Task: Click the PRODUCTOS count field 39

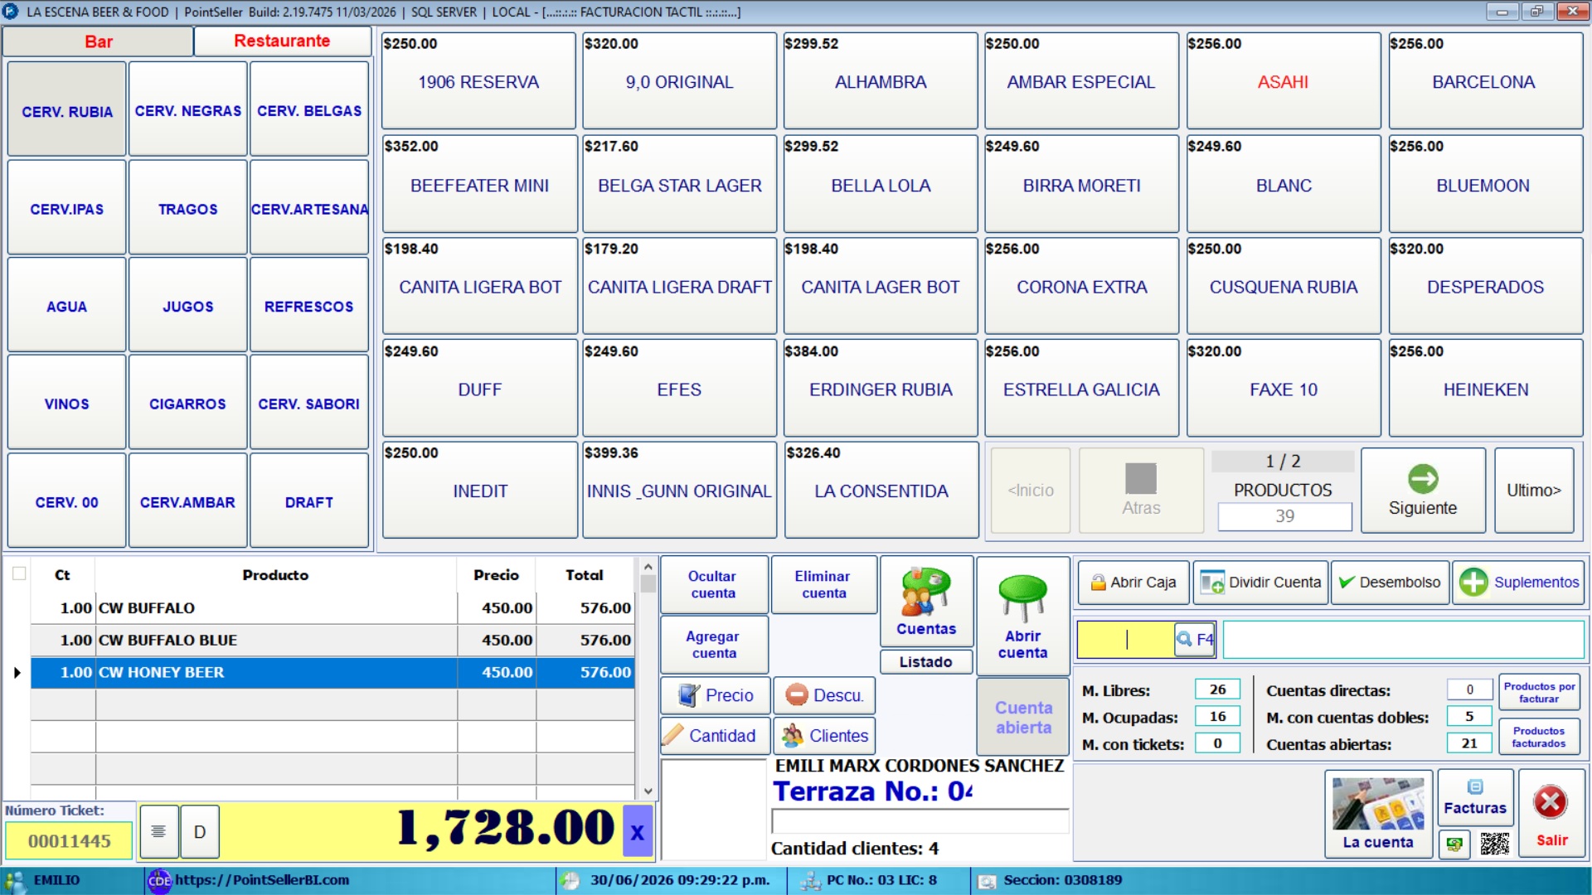Action: 1284,516
